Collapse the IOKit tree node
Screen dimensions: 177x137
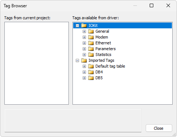[x=77, y=25]
